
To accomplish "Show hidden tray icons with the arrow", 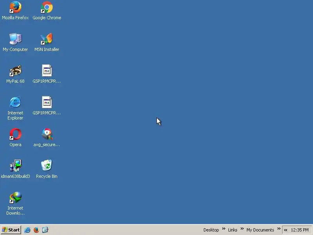I will click(x=286, y=230).
